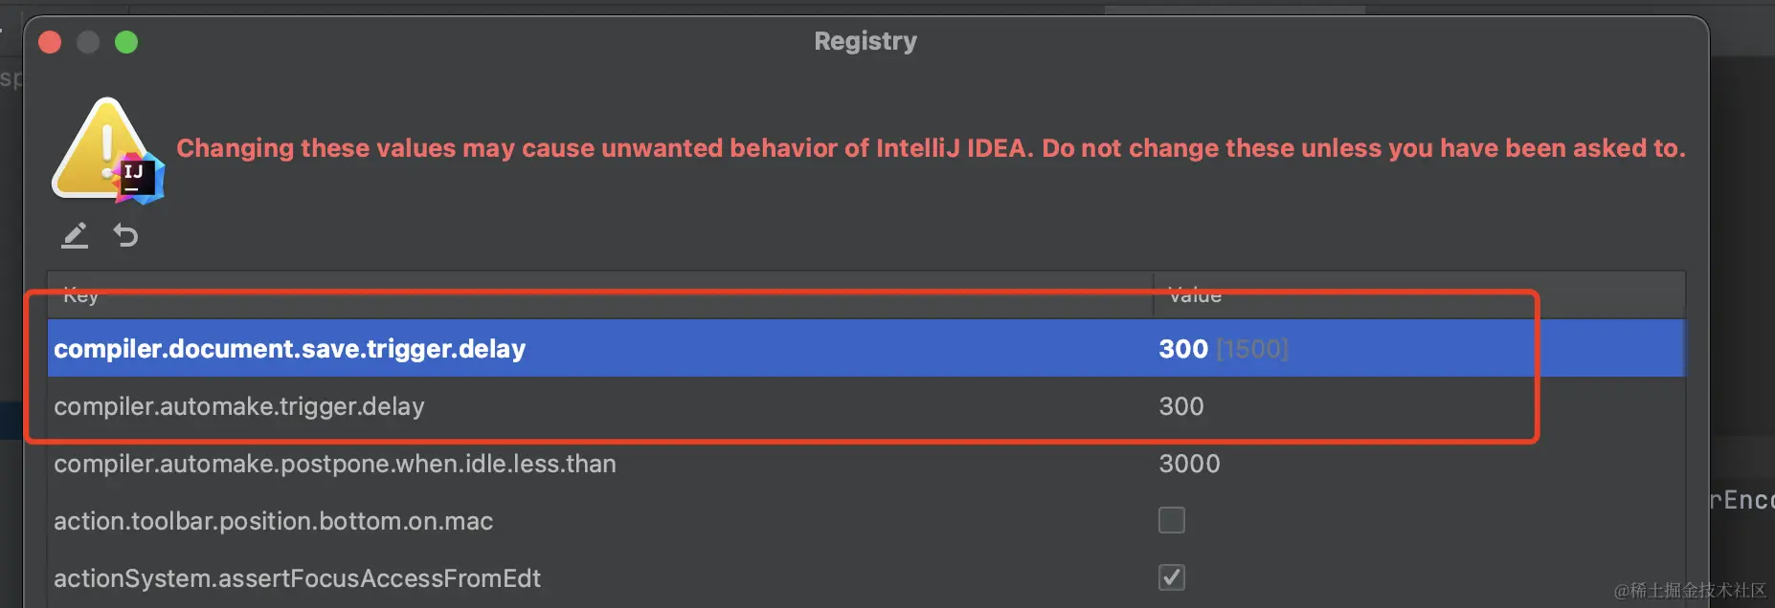
Task: Click the Registry window title
Action: (x=865, y=41)
